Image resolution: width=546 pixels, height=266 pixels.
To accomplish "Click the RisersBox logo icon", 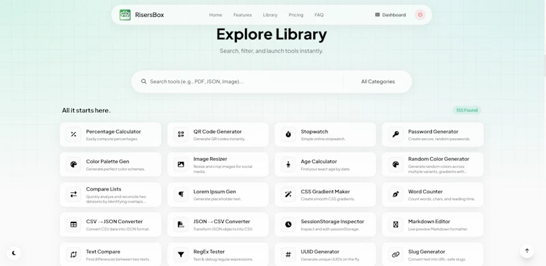I will coord(125,15).
